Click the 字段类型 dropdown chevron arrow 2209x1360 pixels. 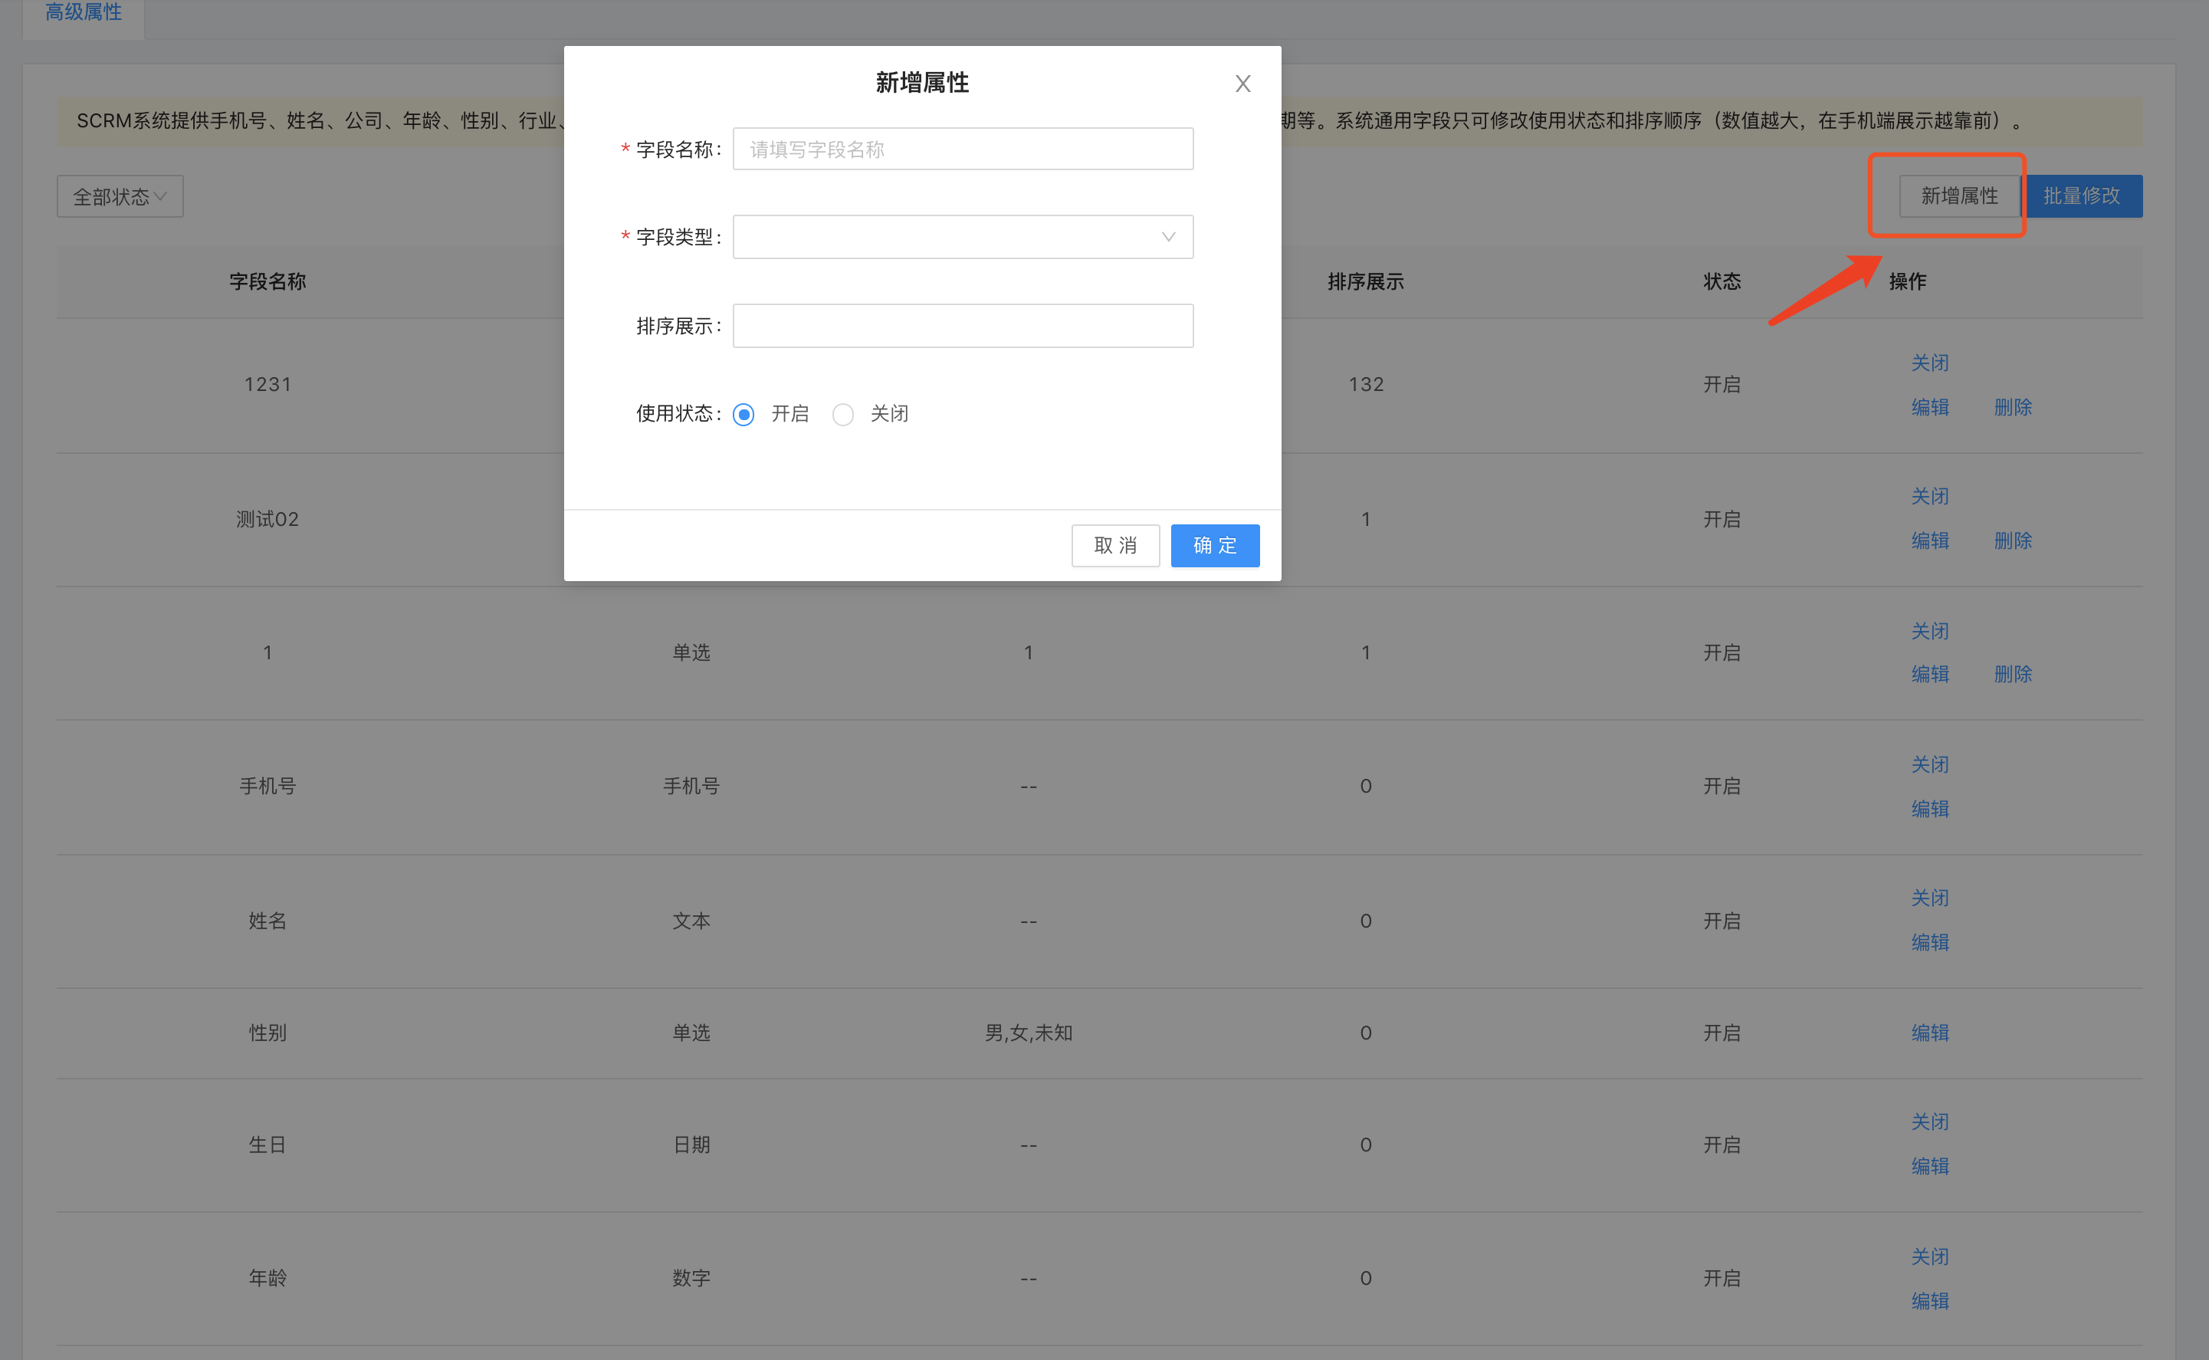click(1168, 237)
